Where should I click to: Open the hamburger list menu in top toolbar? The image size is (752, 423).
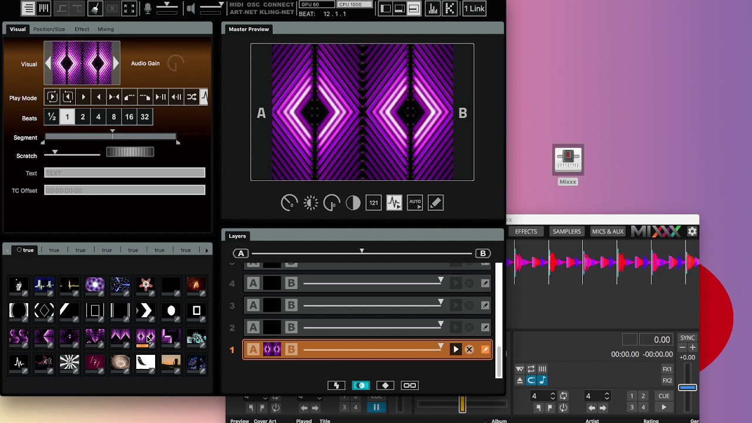28,8
